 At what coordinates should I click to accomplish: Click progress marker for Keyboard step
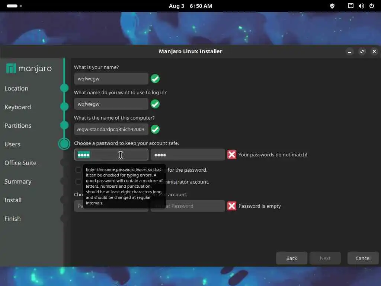(x=64, y=107)
